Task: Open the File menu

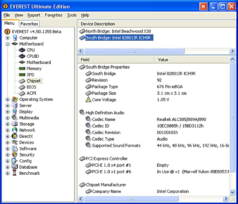Action: tap(7, 15)
